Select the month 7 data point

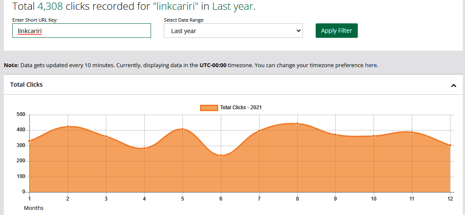(259, 131)
